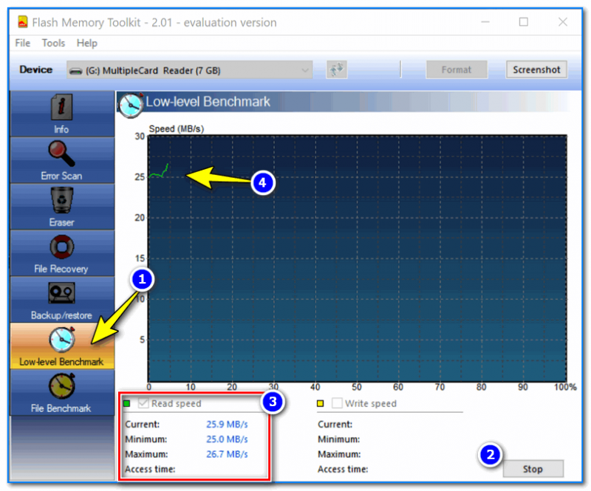Enable the Write speed checkbox
Viewport: 591px width, 491px height.
click(x=337, y=403)
